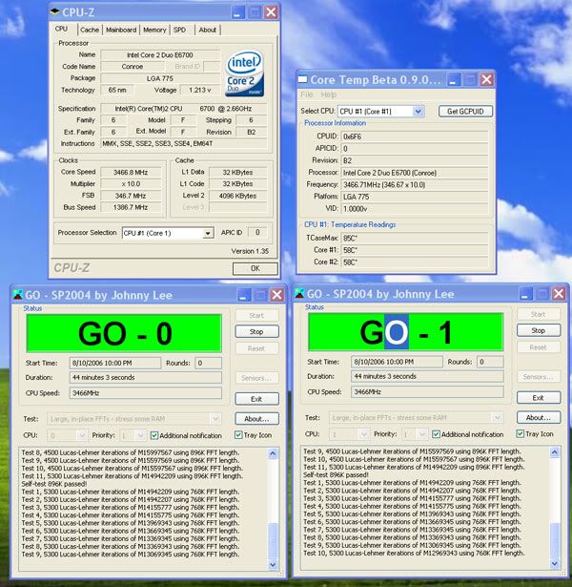This screenshot has width=572, height=587.
Task: Click Duration field in GO - 1 window
Action: click(427, 376)
